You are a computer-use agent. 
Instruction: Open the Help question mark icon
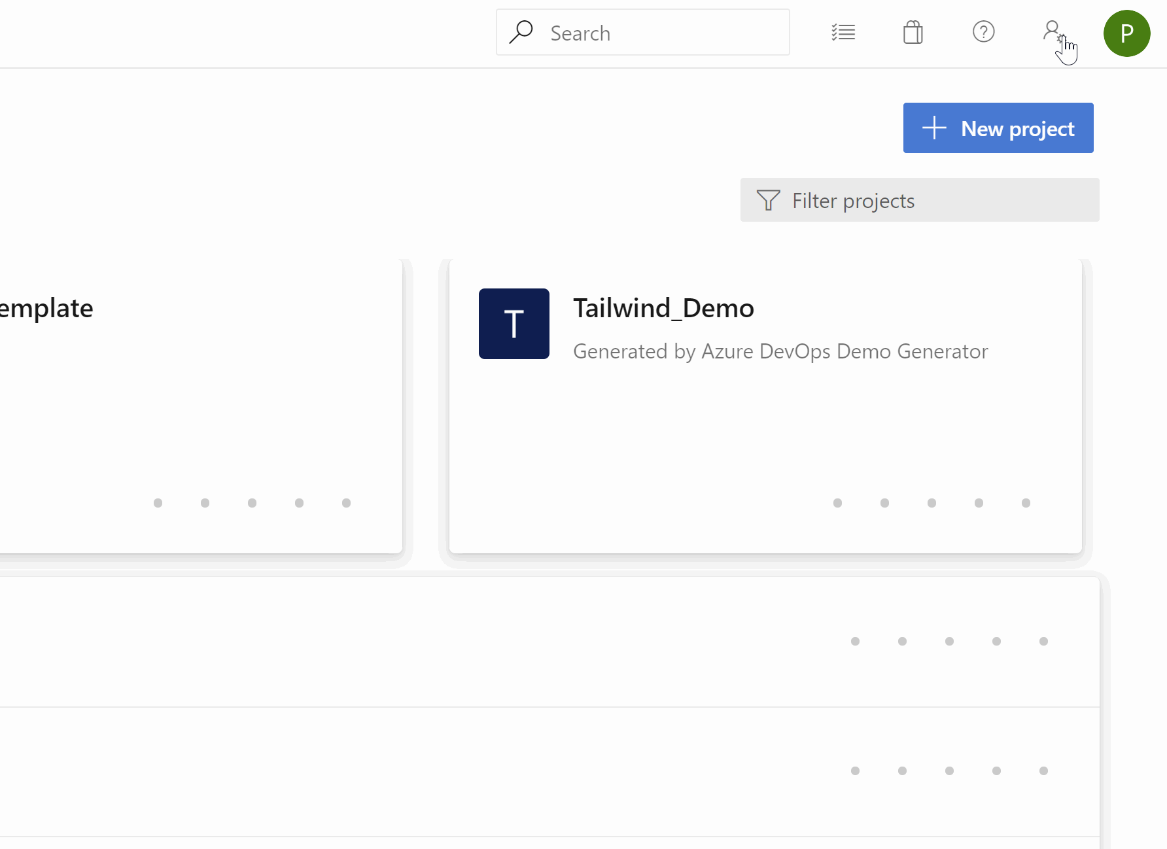coord(983,32)
